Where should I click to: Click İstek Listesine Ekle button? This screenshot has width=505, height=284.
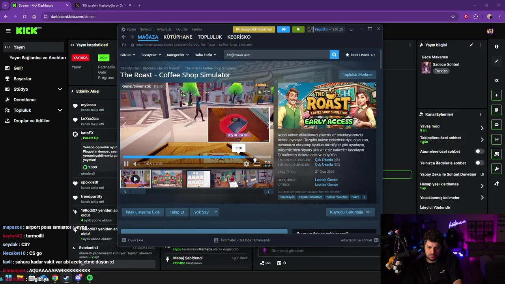tap(143, 212)
